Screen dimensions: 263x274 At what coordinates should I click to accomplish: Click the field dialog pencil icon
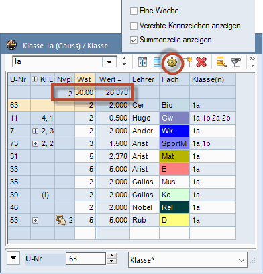point(221,62)
